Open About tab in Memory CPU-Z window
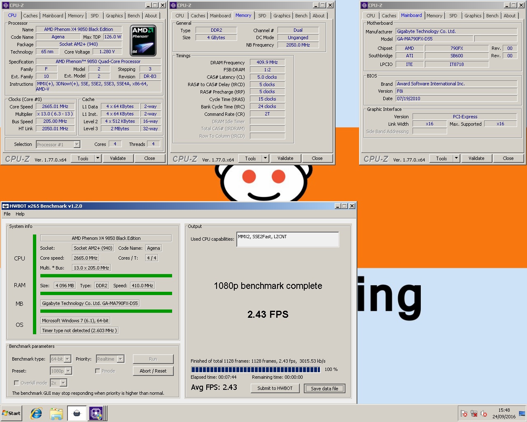Screen dimensions: 527x422 pos(319,16)
